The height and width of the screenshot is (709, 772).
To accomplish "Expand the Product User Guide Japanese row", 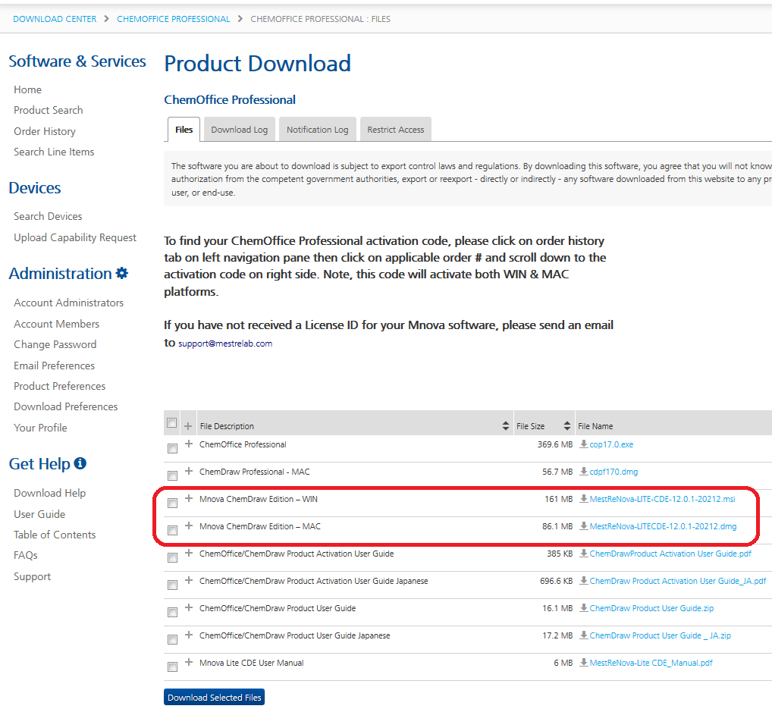I will (189, 635).
